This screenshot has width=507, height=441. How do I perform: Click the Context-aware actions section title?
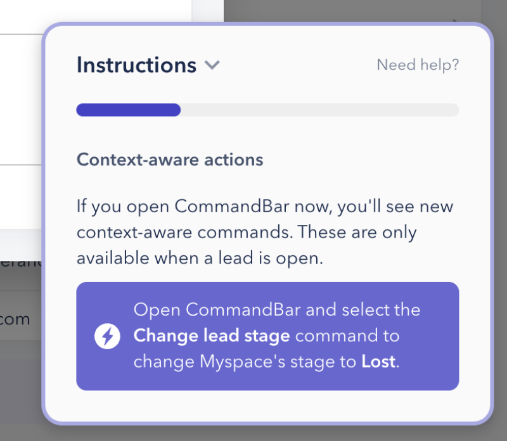tap(169, 160)
